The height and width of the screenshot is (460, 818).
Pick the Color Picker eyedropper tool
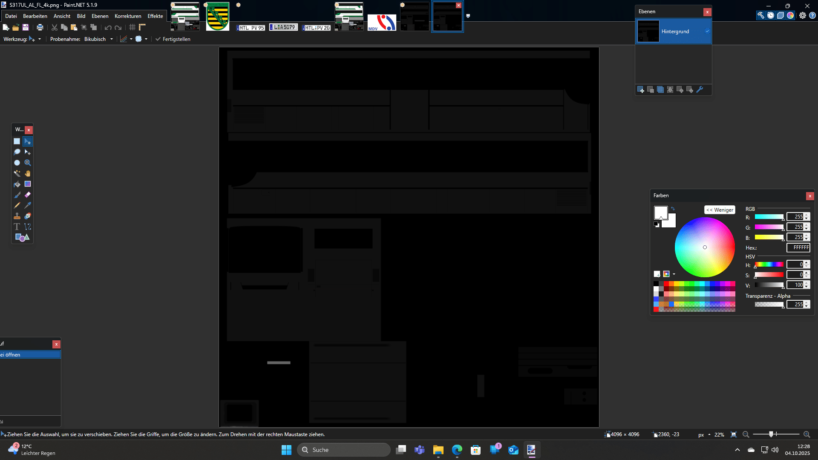(x=28, y=205)
